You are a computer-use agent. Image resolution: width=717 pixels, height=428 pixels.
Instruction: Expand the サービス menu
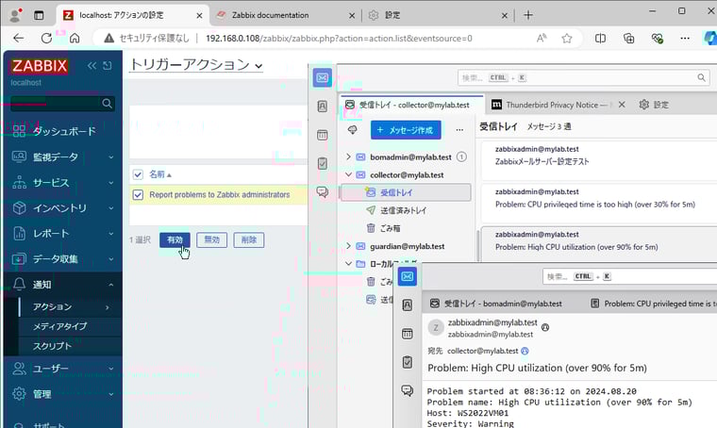[64, 182]
